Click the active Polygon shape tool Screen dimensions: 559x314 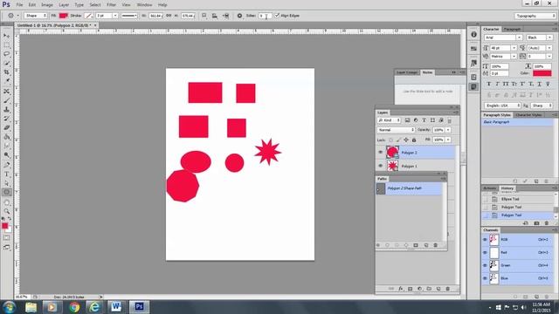click(x=6, y=193)
